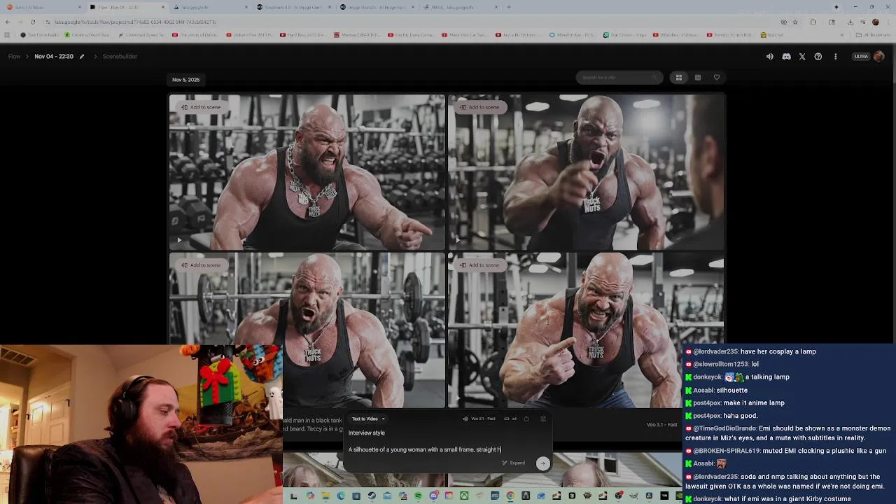Open the Text to Video mode dropdown

point(368,419)
